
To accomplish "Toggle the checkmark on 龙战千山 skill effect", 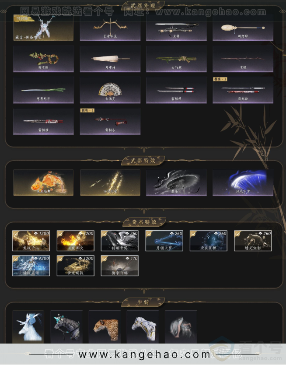I will [x=16, y=234].
